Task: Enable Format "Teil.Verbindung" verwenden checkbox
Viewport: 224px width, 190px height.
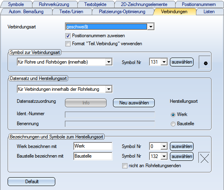Action: (68, 44)
